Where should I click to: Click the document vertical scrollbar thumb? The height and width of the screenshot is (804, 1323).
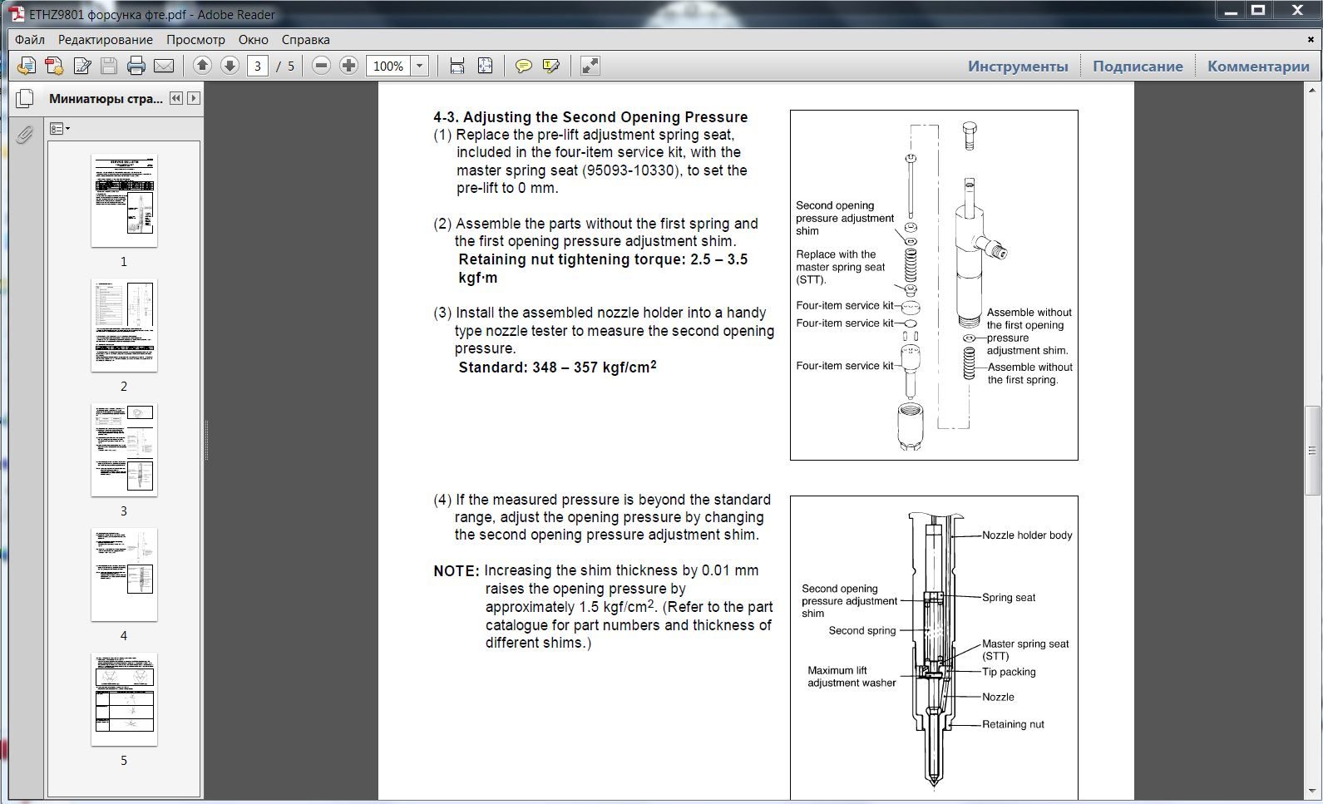tap(1312, 451)
